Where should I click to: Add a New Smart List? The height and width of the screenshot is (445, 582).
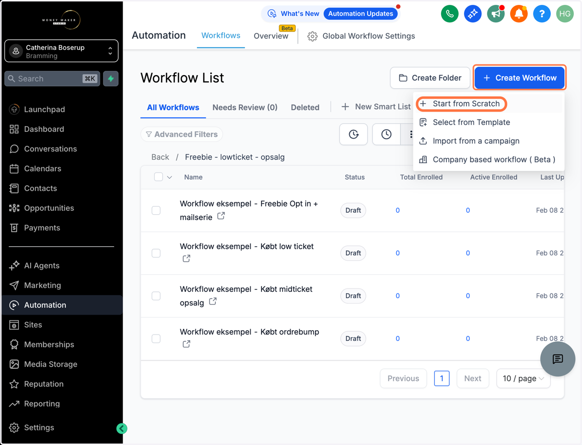376,107
